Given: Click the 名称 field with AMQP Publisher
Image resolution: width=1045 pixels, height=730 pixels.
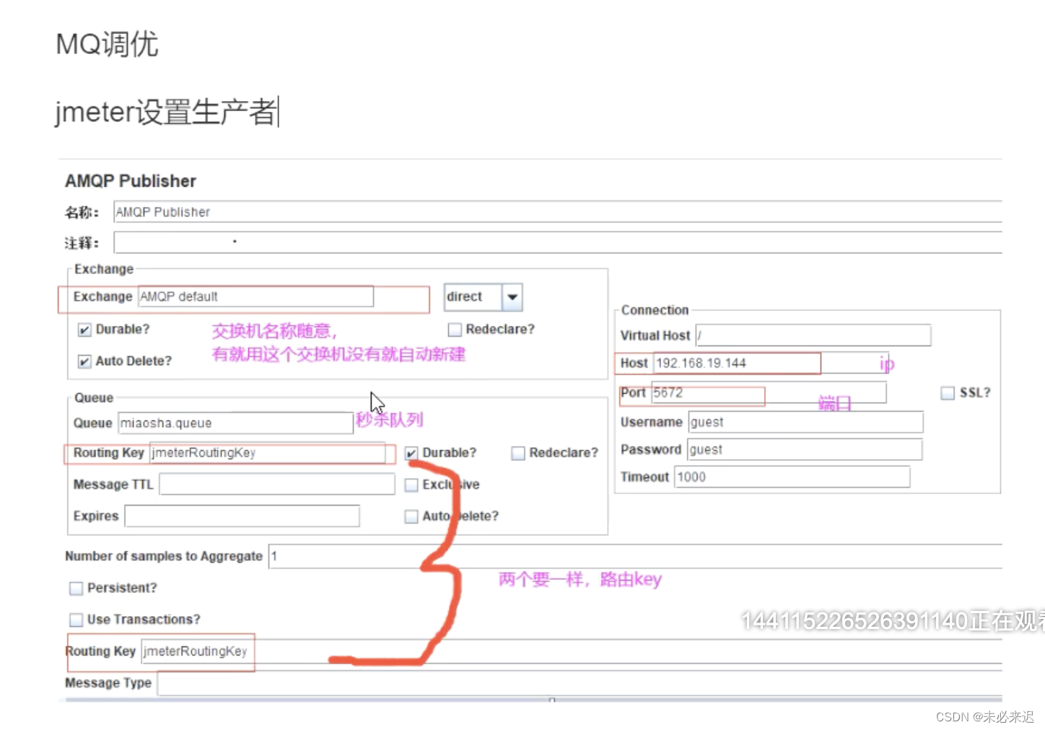Looking at the screenshot, I should click(558, 212).
